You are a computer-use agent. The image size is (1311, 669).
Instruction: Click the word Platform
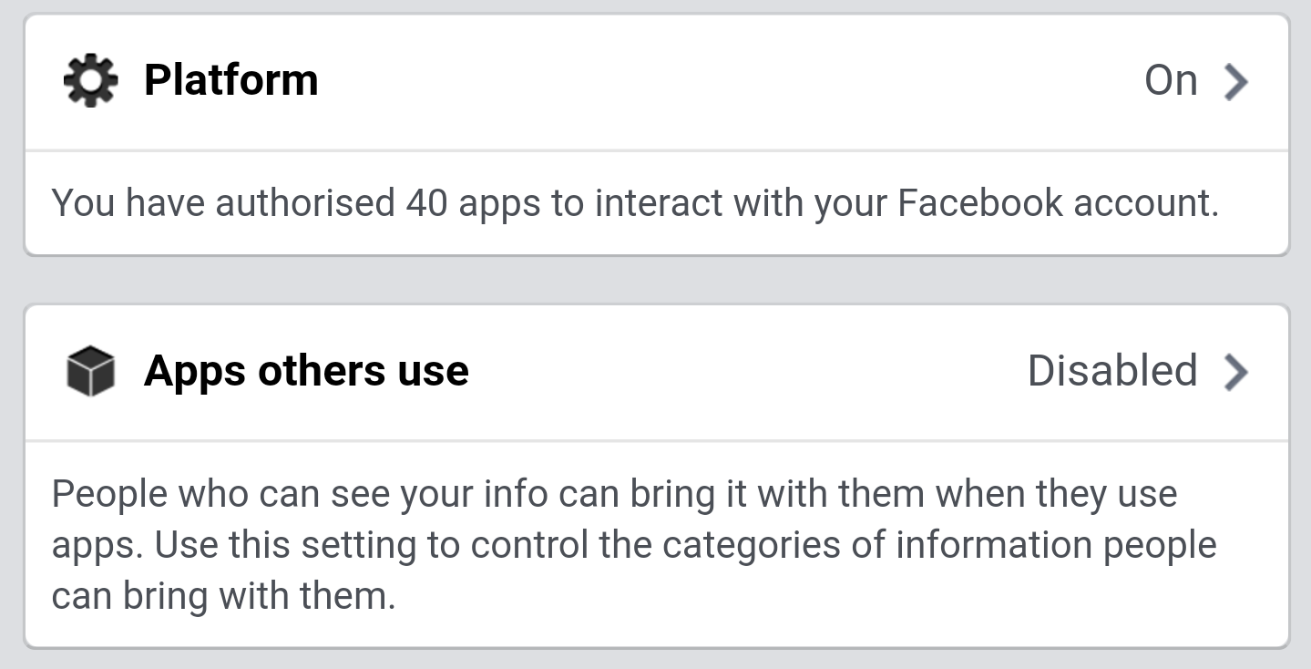pos(231,80)
